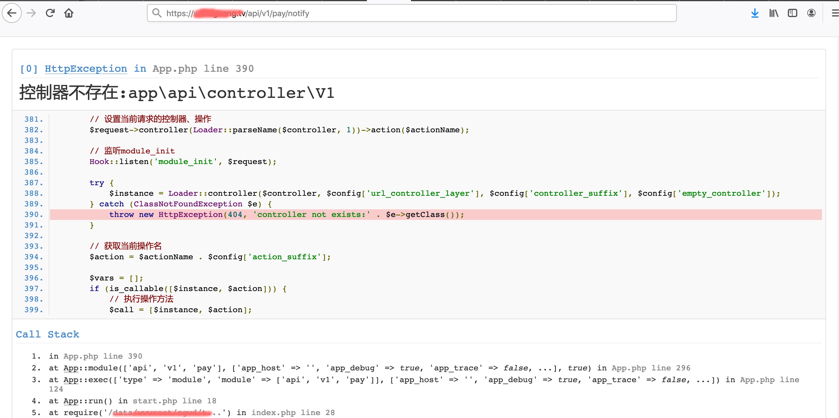The image size is (839, 418).
Task: Click App.php line 296 reference
Action: (x=651, y=368)
